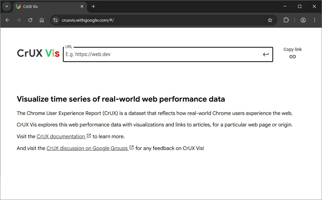Open the Extensions puzzle icon
Viewport: 322px width, 200px height.
click(286, 20)
